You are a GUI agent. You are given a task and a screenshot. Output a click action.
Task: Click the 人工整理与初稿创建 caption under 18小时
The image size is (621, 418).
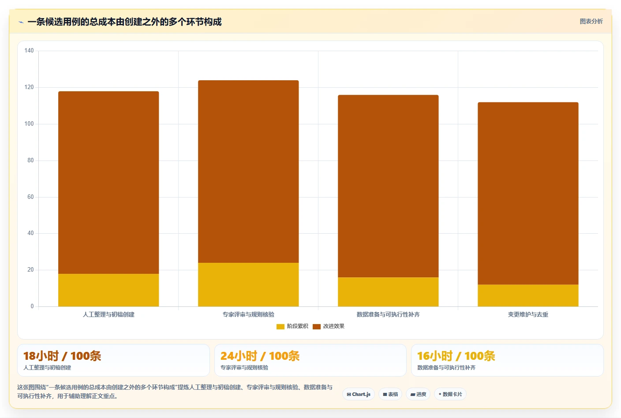(47, 368)
